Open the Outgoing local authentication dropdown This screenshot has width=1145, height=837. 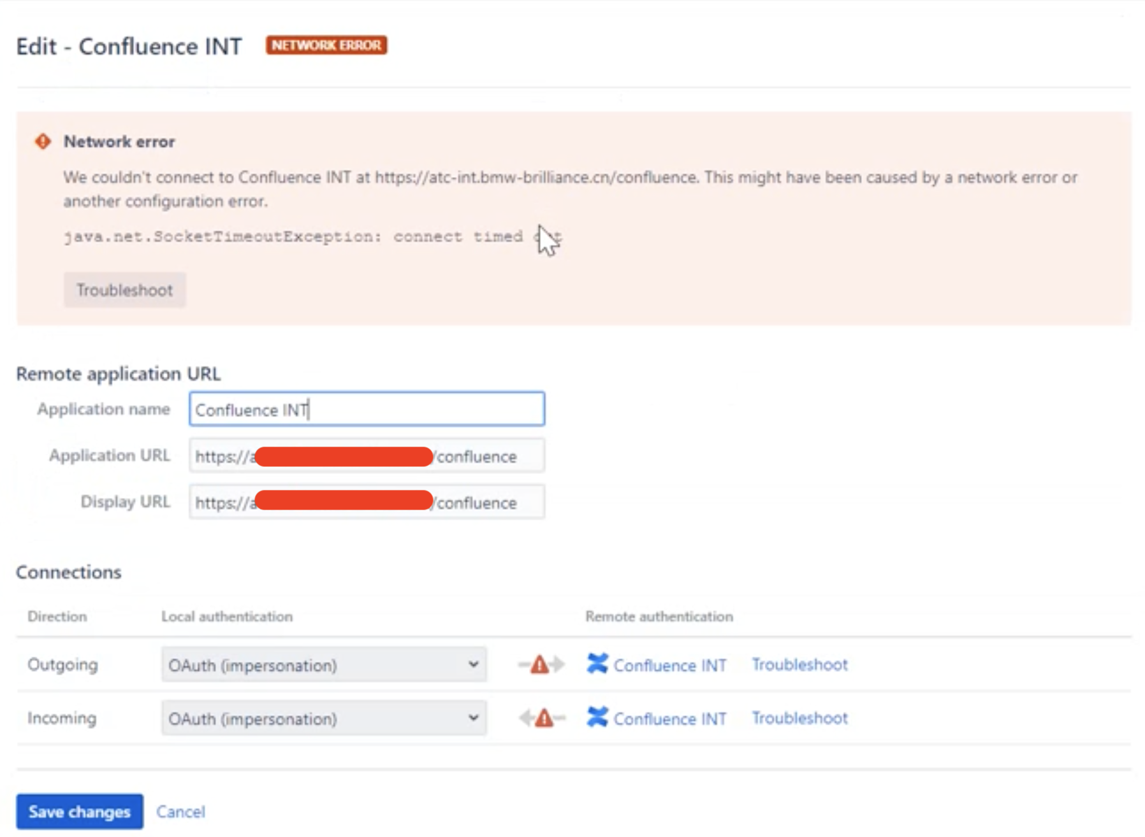click(x=324, y=664)
